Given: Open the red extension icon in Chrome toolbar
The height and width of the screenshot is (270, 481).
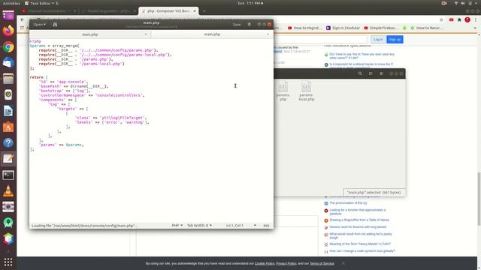Looking at the screenshot, I should click(x=451, y=19).
